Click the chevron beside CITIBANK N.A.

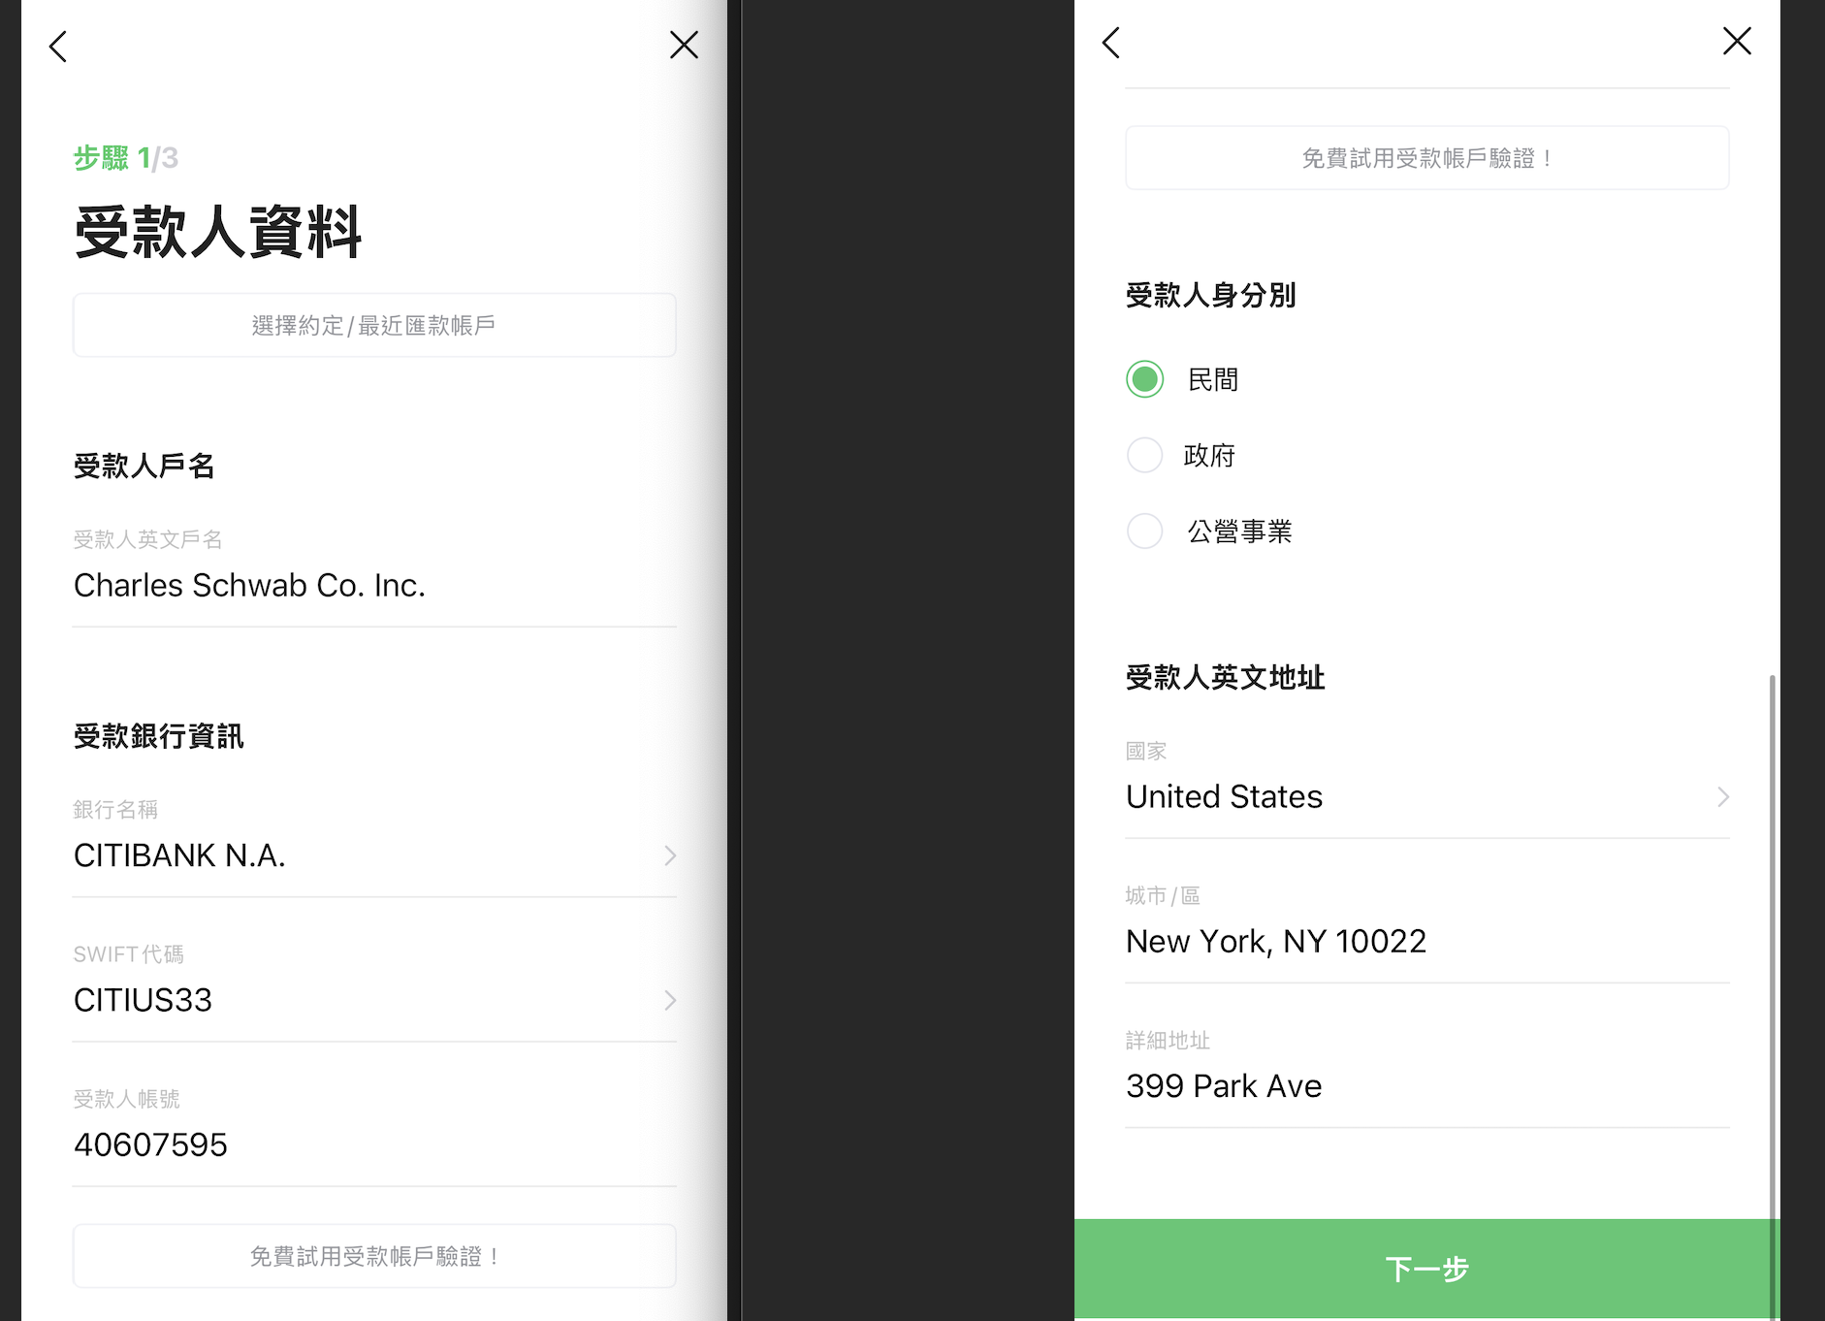click(x=670, y=855)
